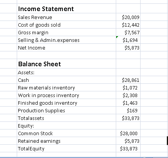
Task: Click the Equity: label cell
Action: point(66,126)
